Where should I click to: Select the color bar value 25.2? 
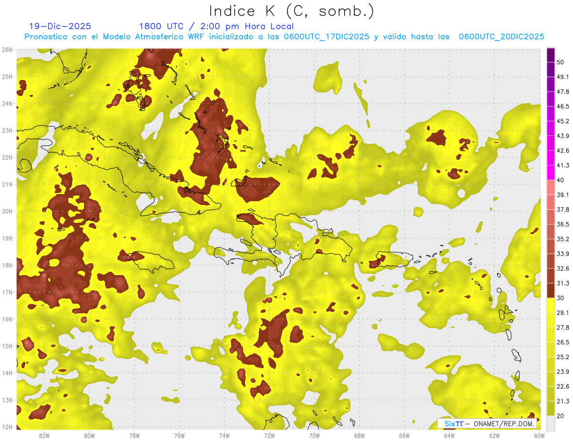coord(562,357)
